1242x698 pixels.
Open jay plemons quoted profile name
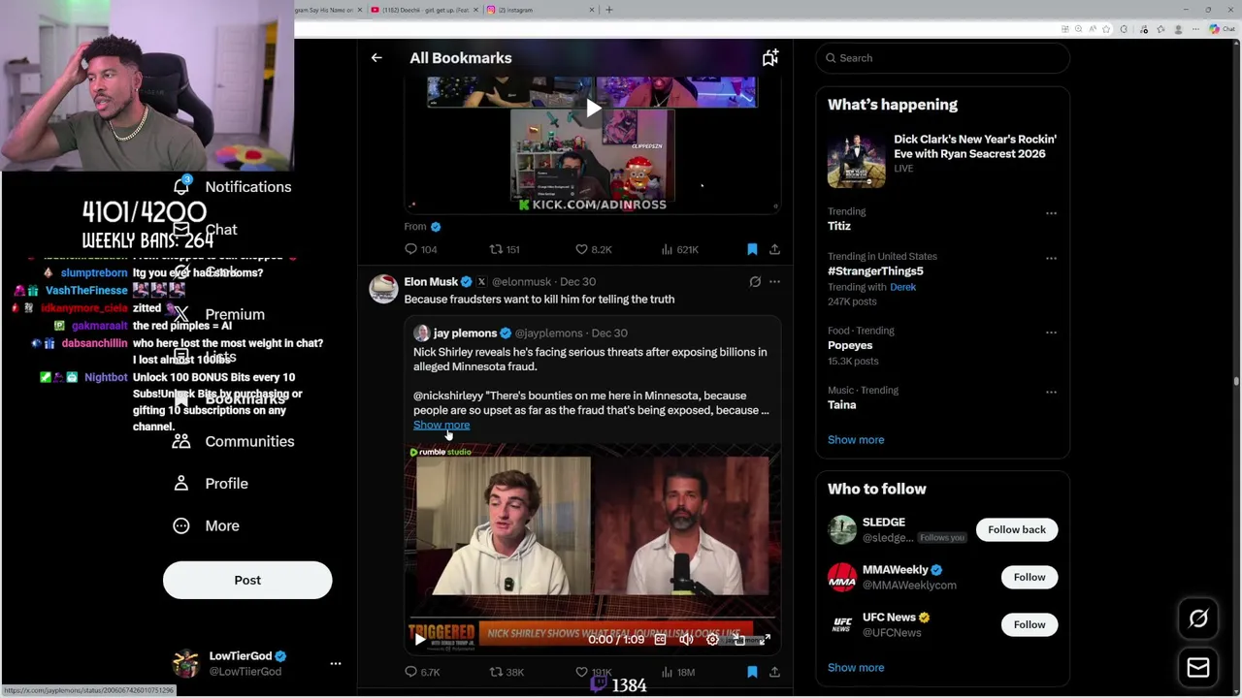click(465, 333)
